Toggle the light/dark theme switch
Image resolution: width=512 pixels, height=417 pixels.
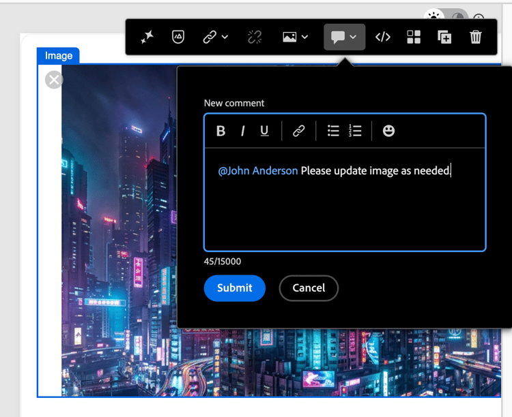pyautogui.click(x=446, y=15)
